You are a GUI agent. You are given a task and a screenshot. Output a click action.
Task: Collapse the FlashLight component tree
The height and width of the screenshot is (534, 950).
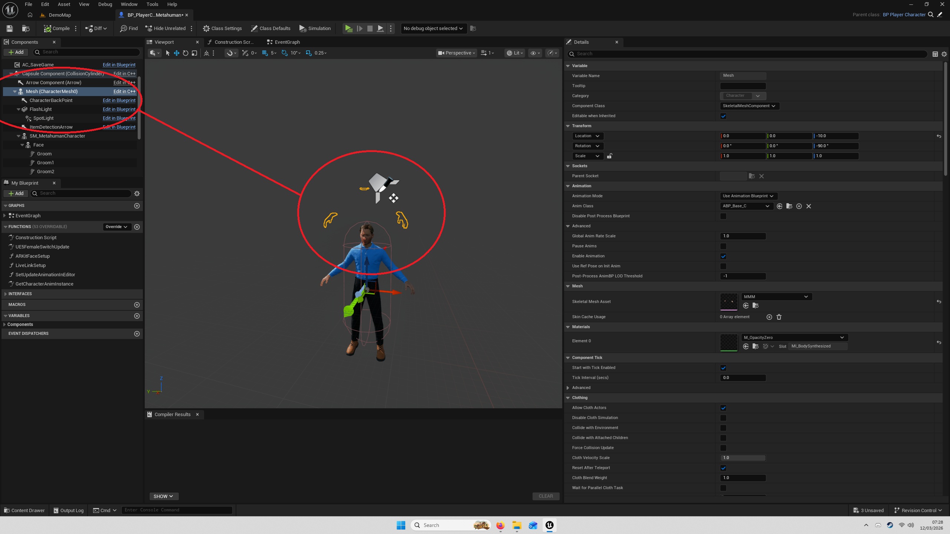point(19,109)
